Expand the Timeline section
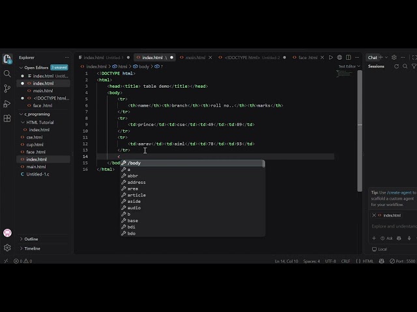The width and height of the screenshot is (417, 312). pyautogui.click(x=21, y=248)
